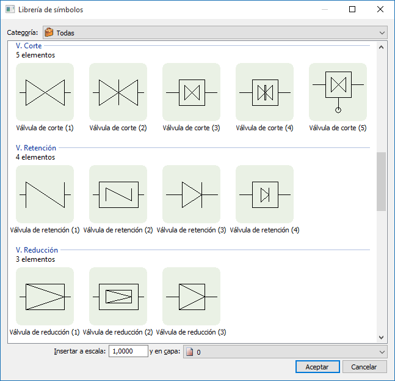The width and height of the screenshot is (395, 381).
Task: Pick the Válvula de reducción (3) symbol
Action: (x=192, y=297)
